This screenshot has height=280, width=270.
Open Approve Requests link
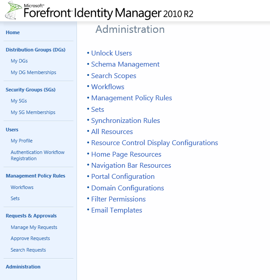30,238
